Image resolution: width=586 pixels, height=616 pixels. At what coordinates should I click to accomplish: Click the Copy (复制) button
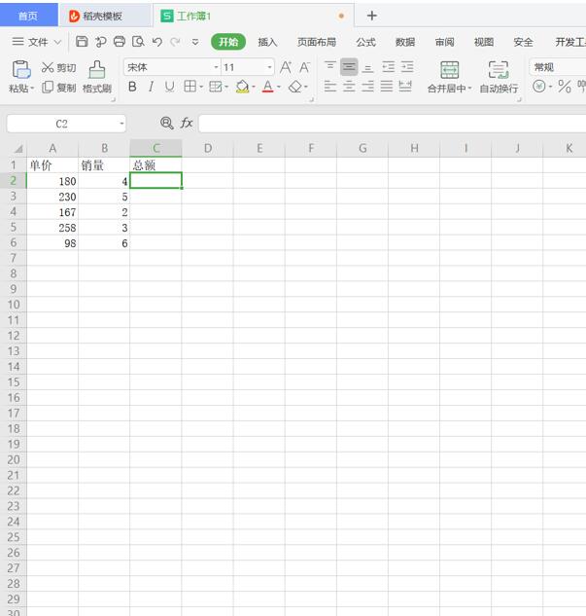pyautogui.click(x=58, y=88)
